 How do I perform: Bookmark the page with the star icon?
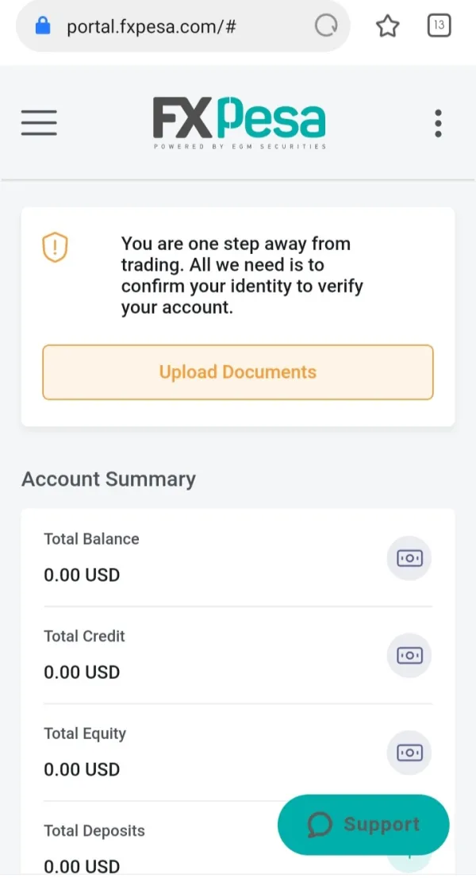(x=387, y=26)
